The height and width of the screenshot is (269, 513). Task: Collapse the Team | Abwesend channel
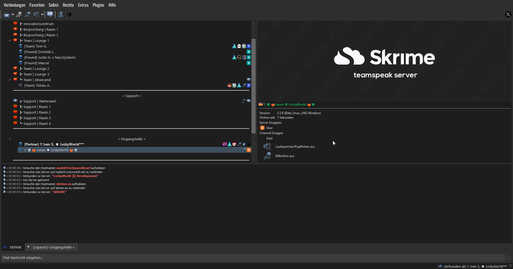coord(10,80)
